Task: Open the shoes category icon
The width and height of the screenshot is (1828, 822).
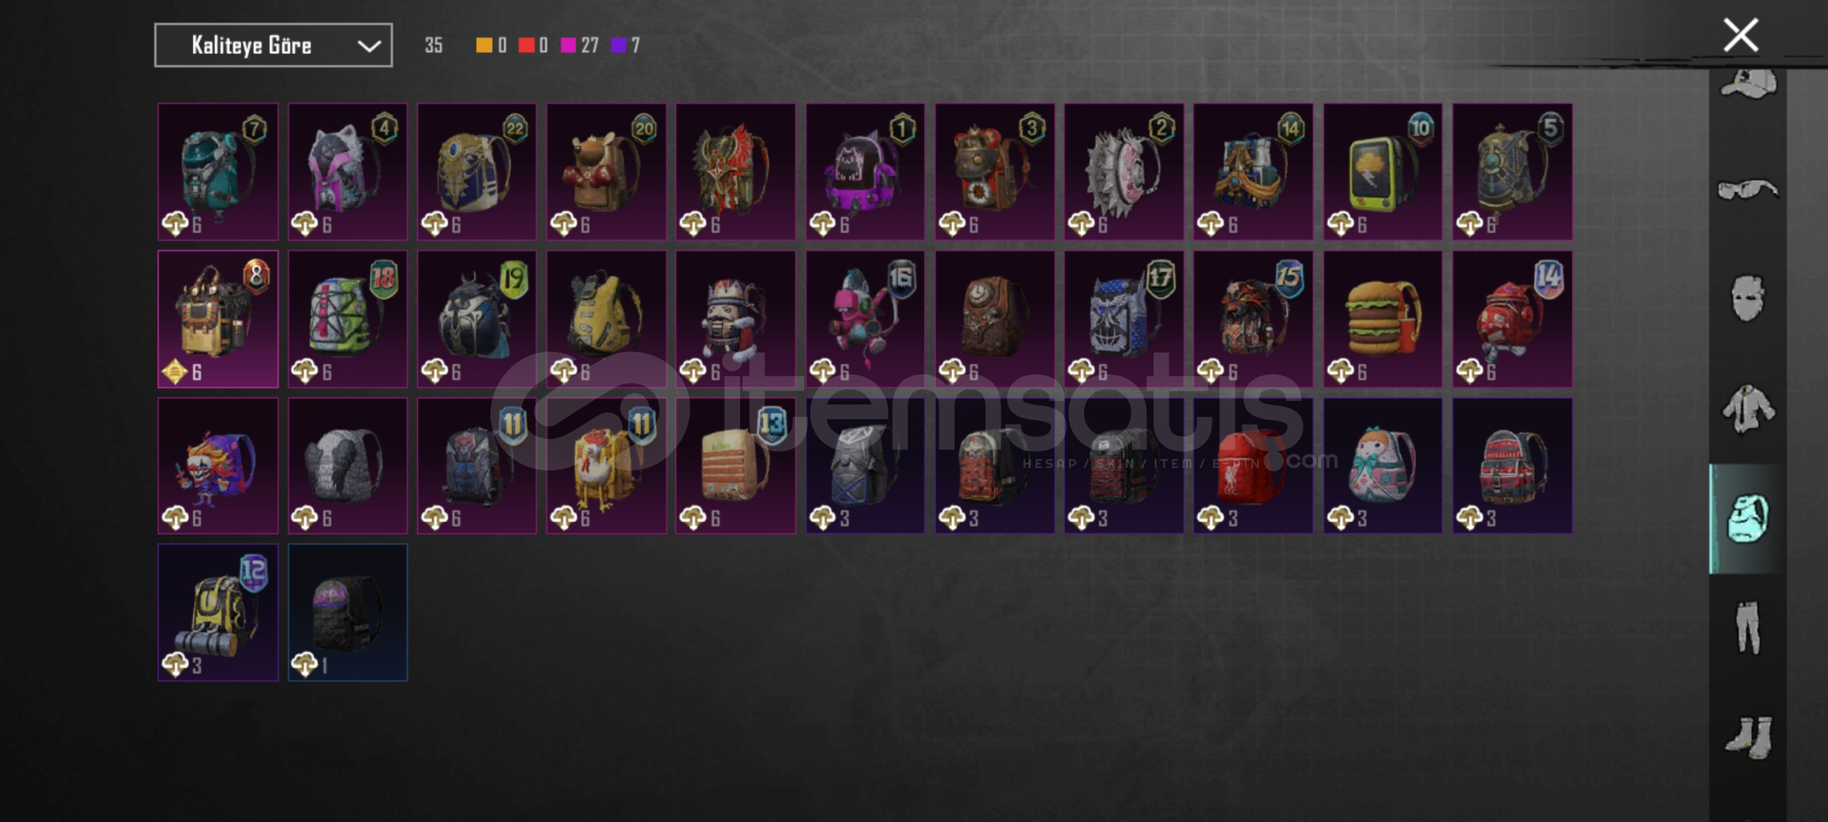Action: (x=1748, y=737)
